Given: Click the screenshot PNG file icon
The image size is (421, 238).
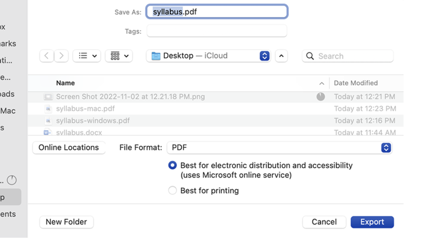Looking at the screenshot, I should pyautogui.click(x=48, y=97).
